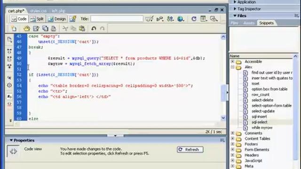Open the left.php document tab
301x169 pixels.
click(58, 11)
